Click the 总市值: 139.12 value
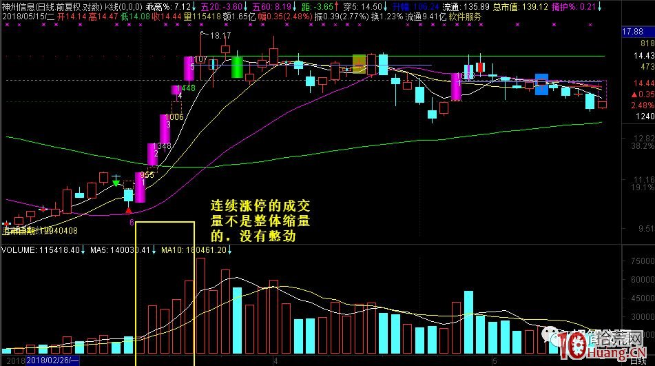This screenshot has height=366, width=655. coord(520,7)
